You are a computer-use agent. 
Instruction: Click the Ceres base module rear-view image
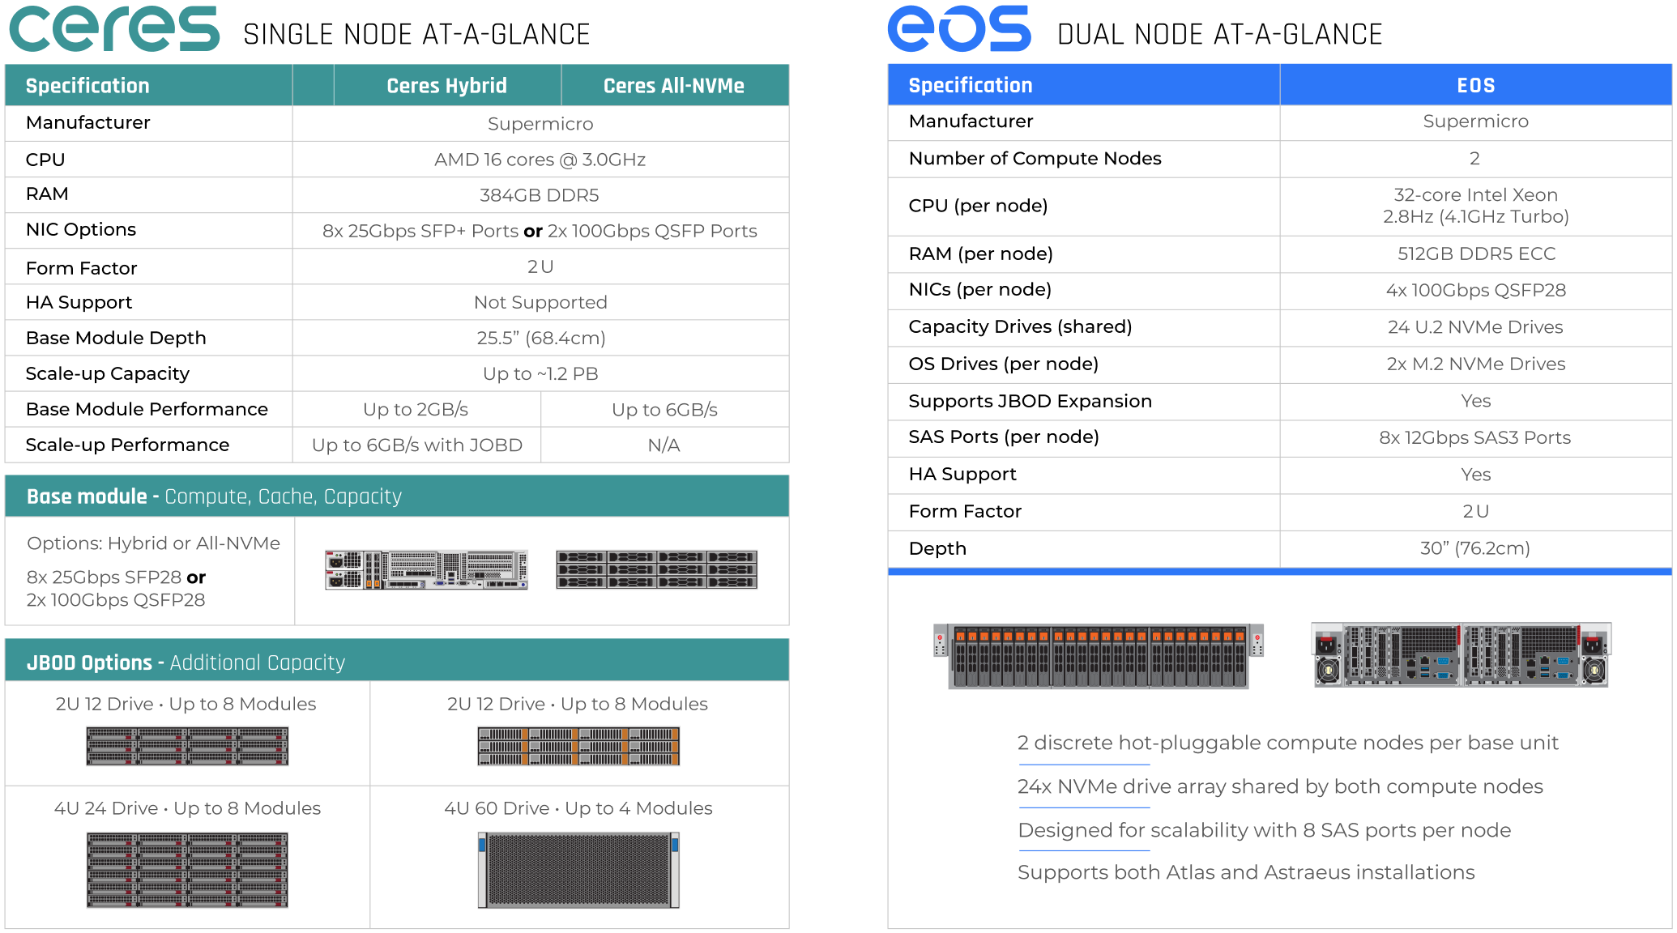tap(426, 569)
